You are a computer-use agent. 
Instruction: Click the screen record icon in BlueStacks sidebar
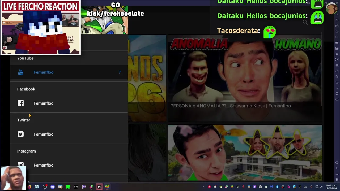pos(337,59)
